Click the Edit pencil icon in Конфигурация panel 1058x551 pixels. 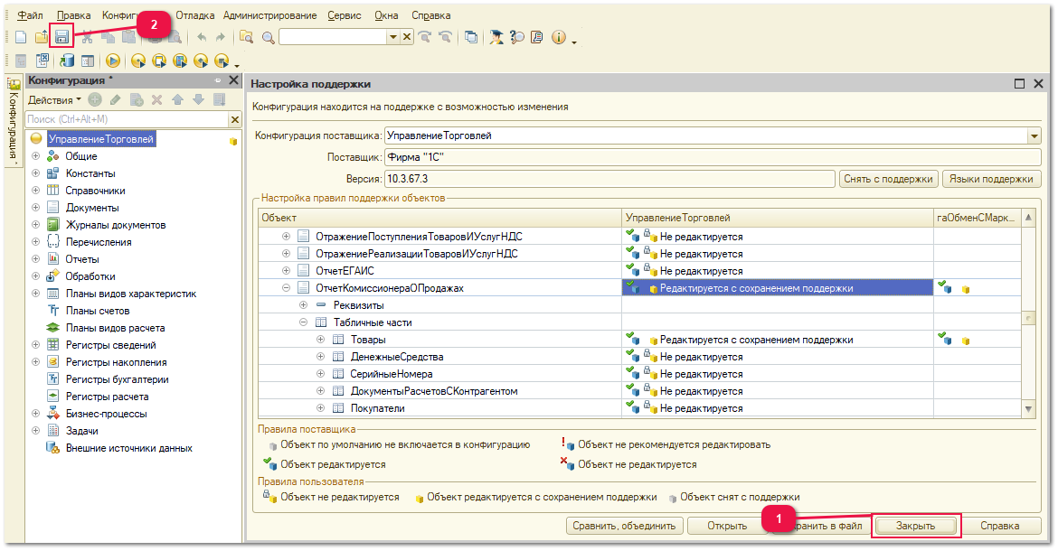[116, 99]
